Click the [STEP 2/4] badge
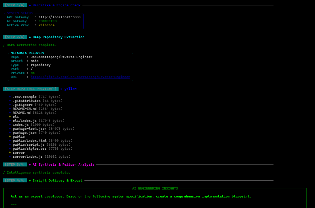The width and height of the screenshot is (315, 208). (x=15, y=37)
